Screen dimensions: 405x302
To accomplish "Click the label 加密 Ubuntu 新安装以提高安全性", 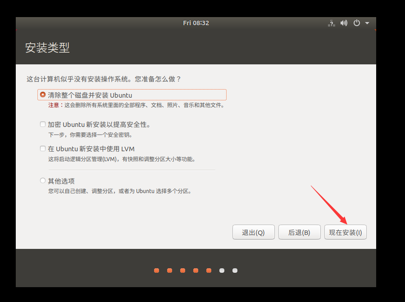I will point(99,125).
